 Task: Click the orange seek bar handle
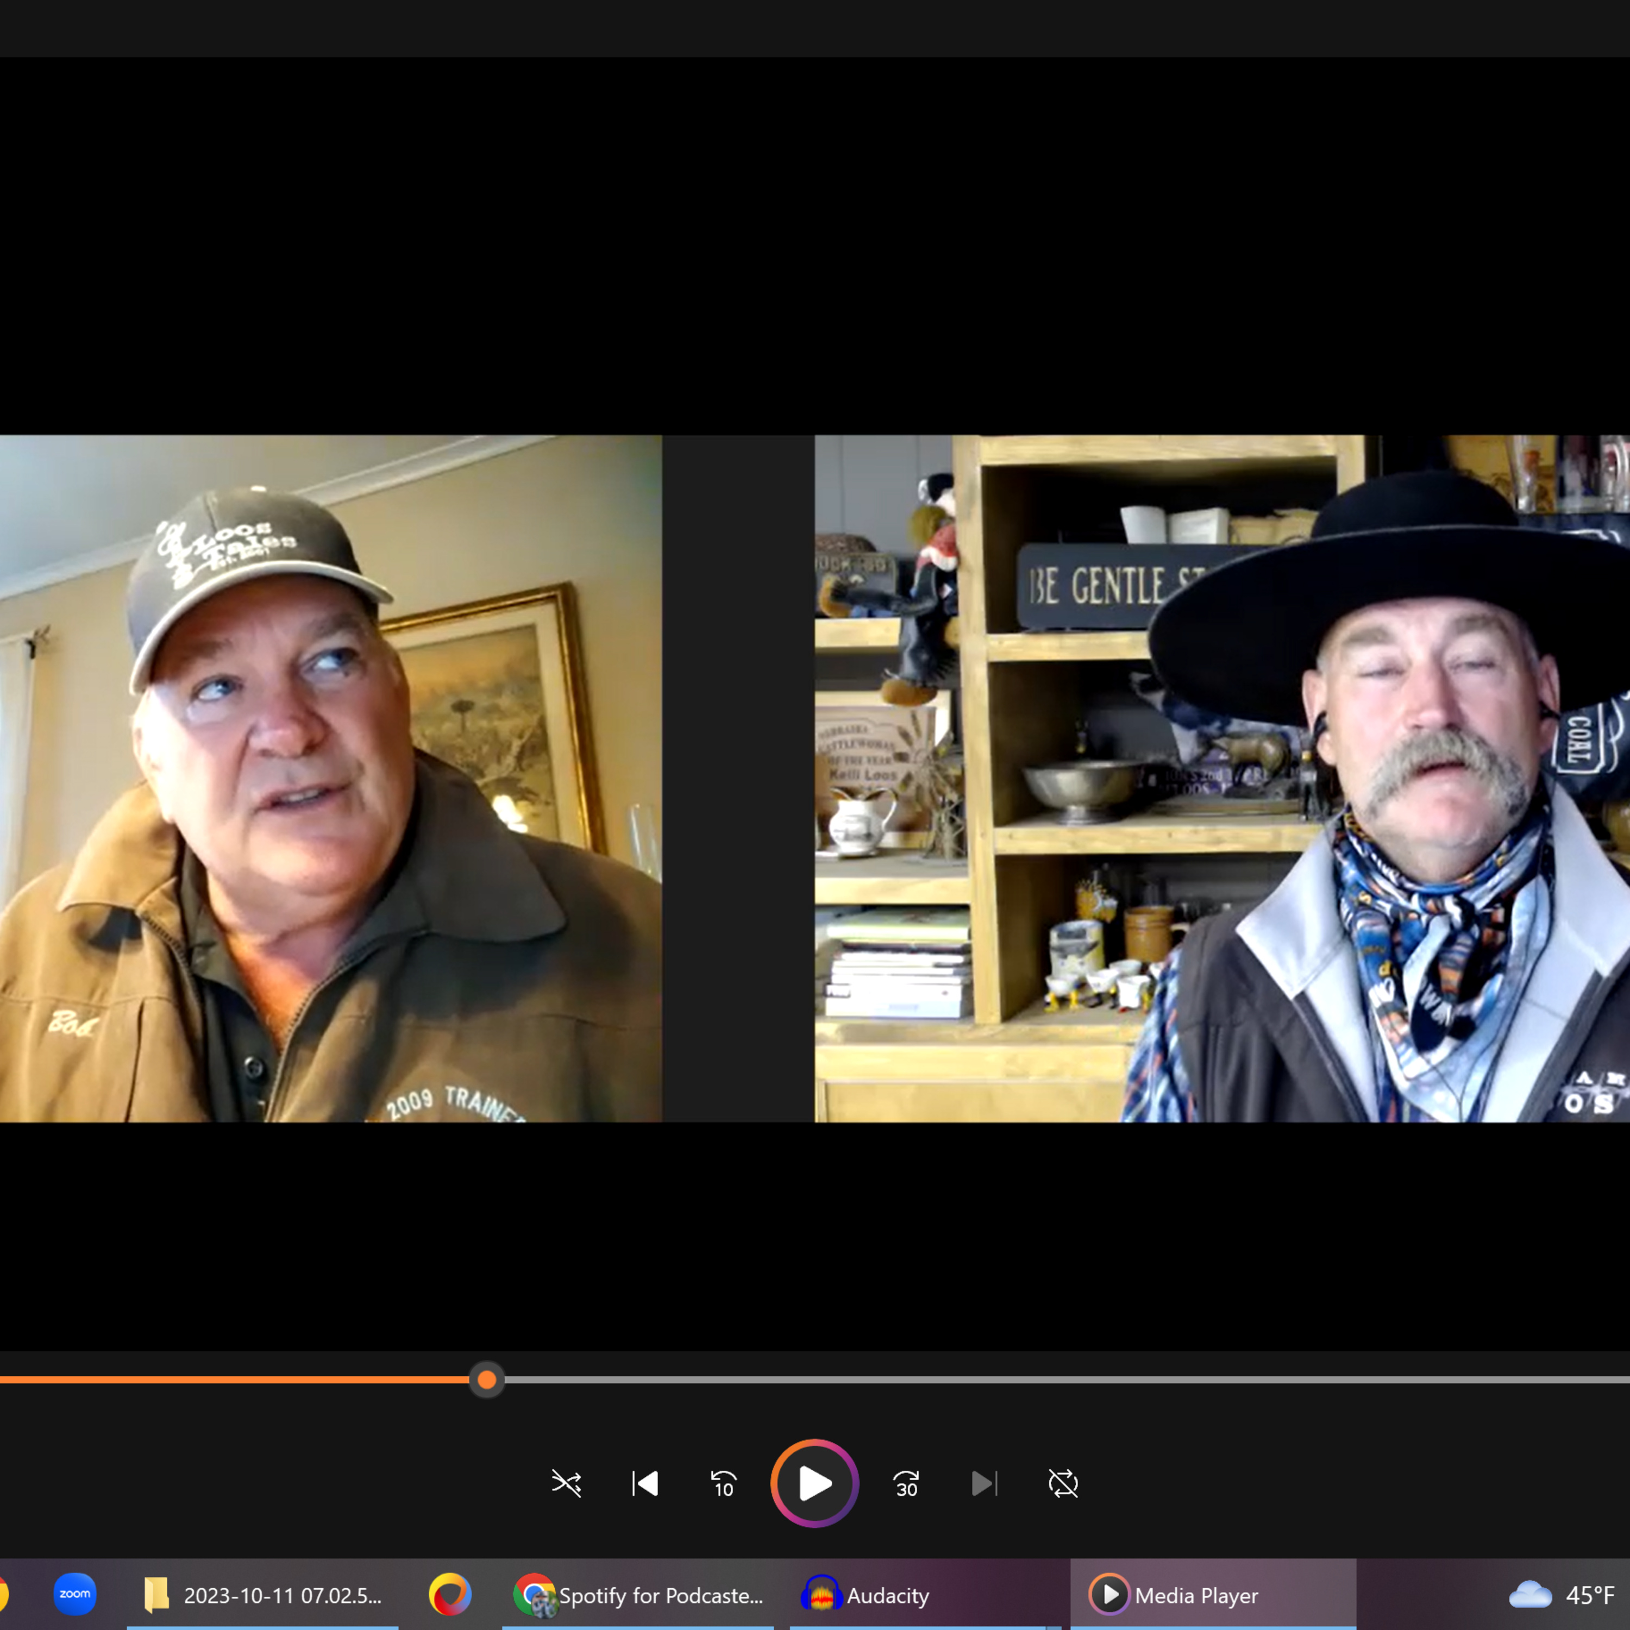487,1380
